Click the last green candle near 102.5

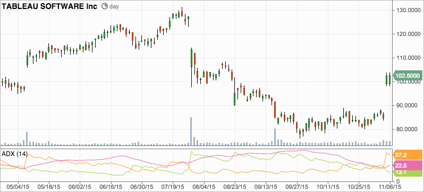point(389,80)
